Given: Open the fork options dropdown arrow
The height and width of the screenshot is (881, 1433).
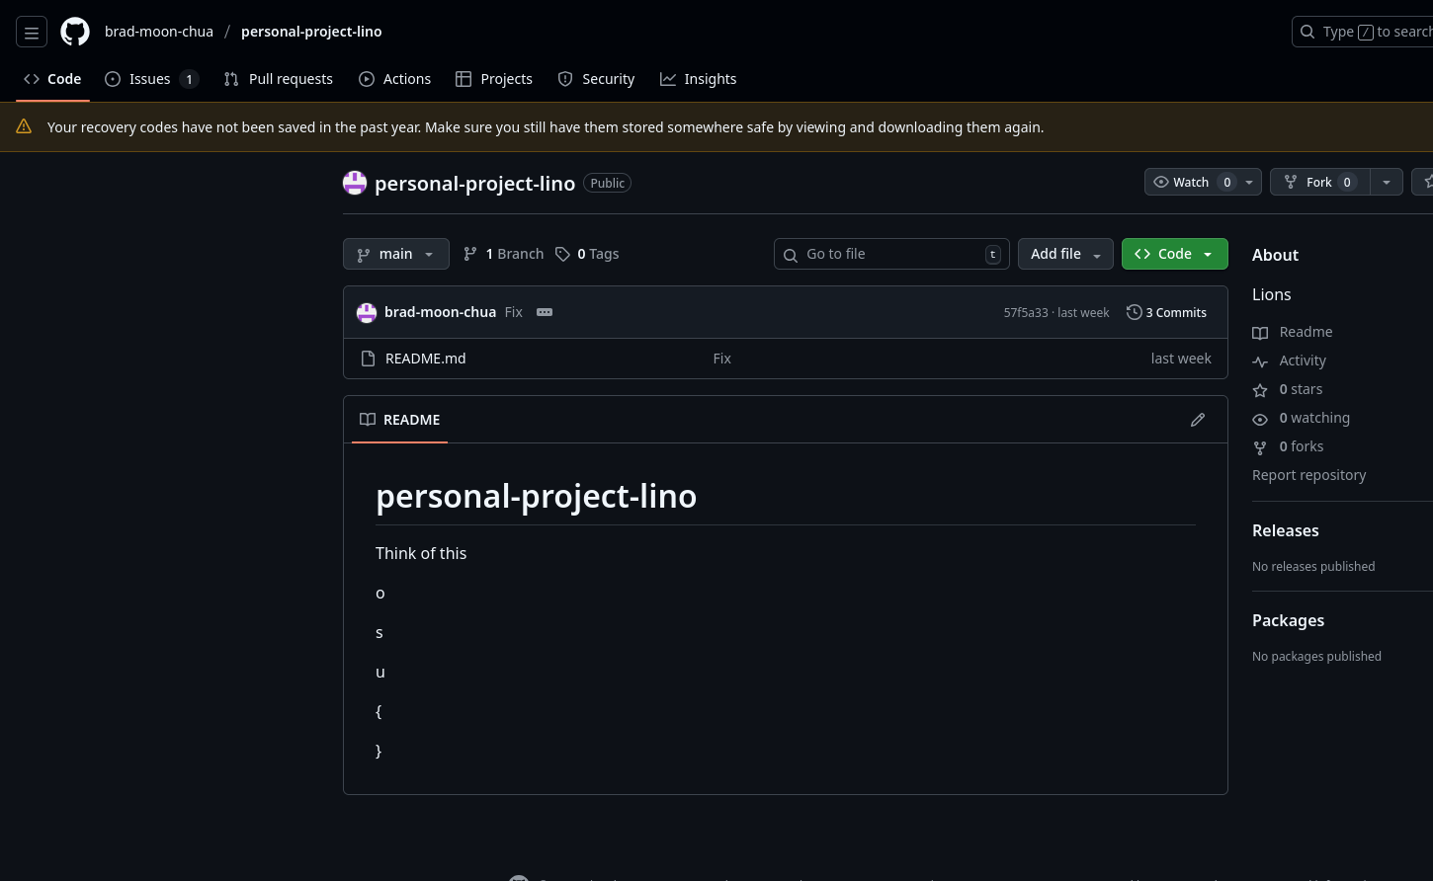Looking at the screenshot, I should click(x=1386, y=182).
